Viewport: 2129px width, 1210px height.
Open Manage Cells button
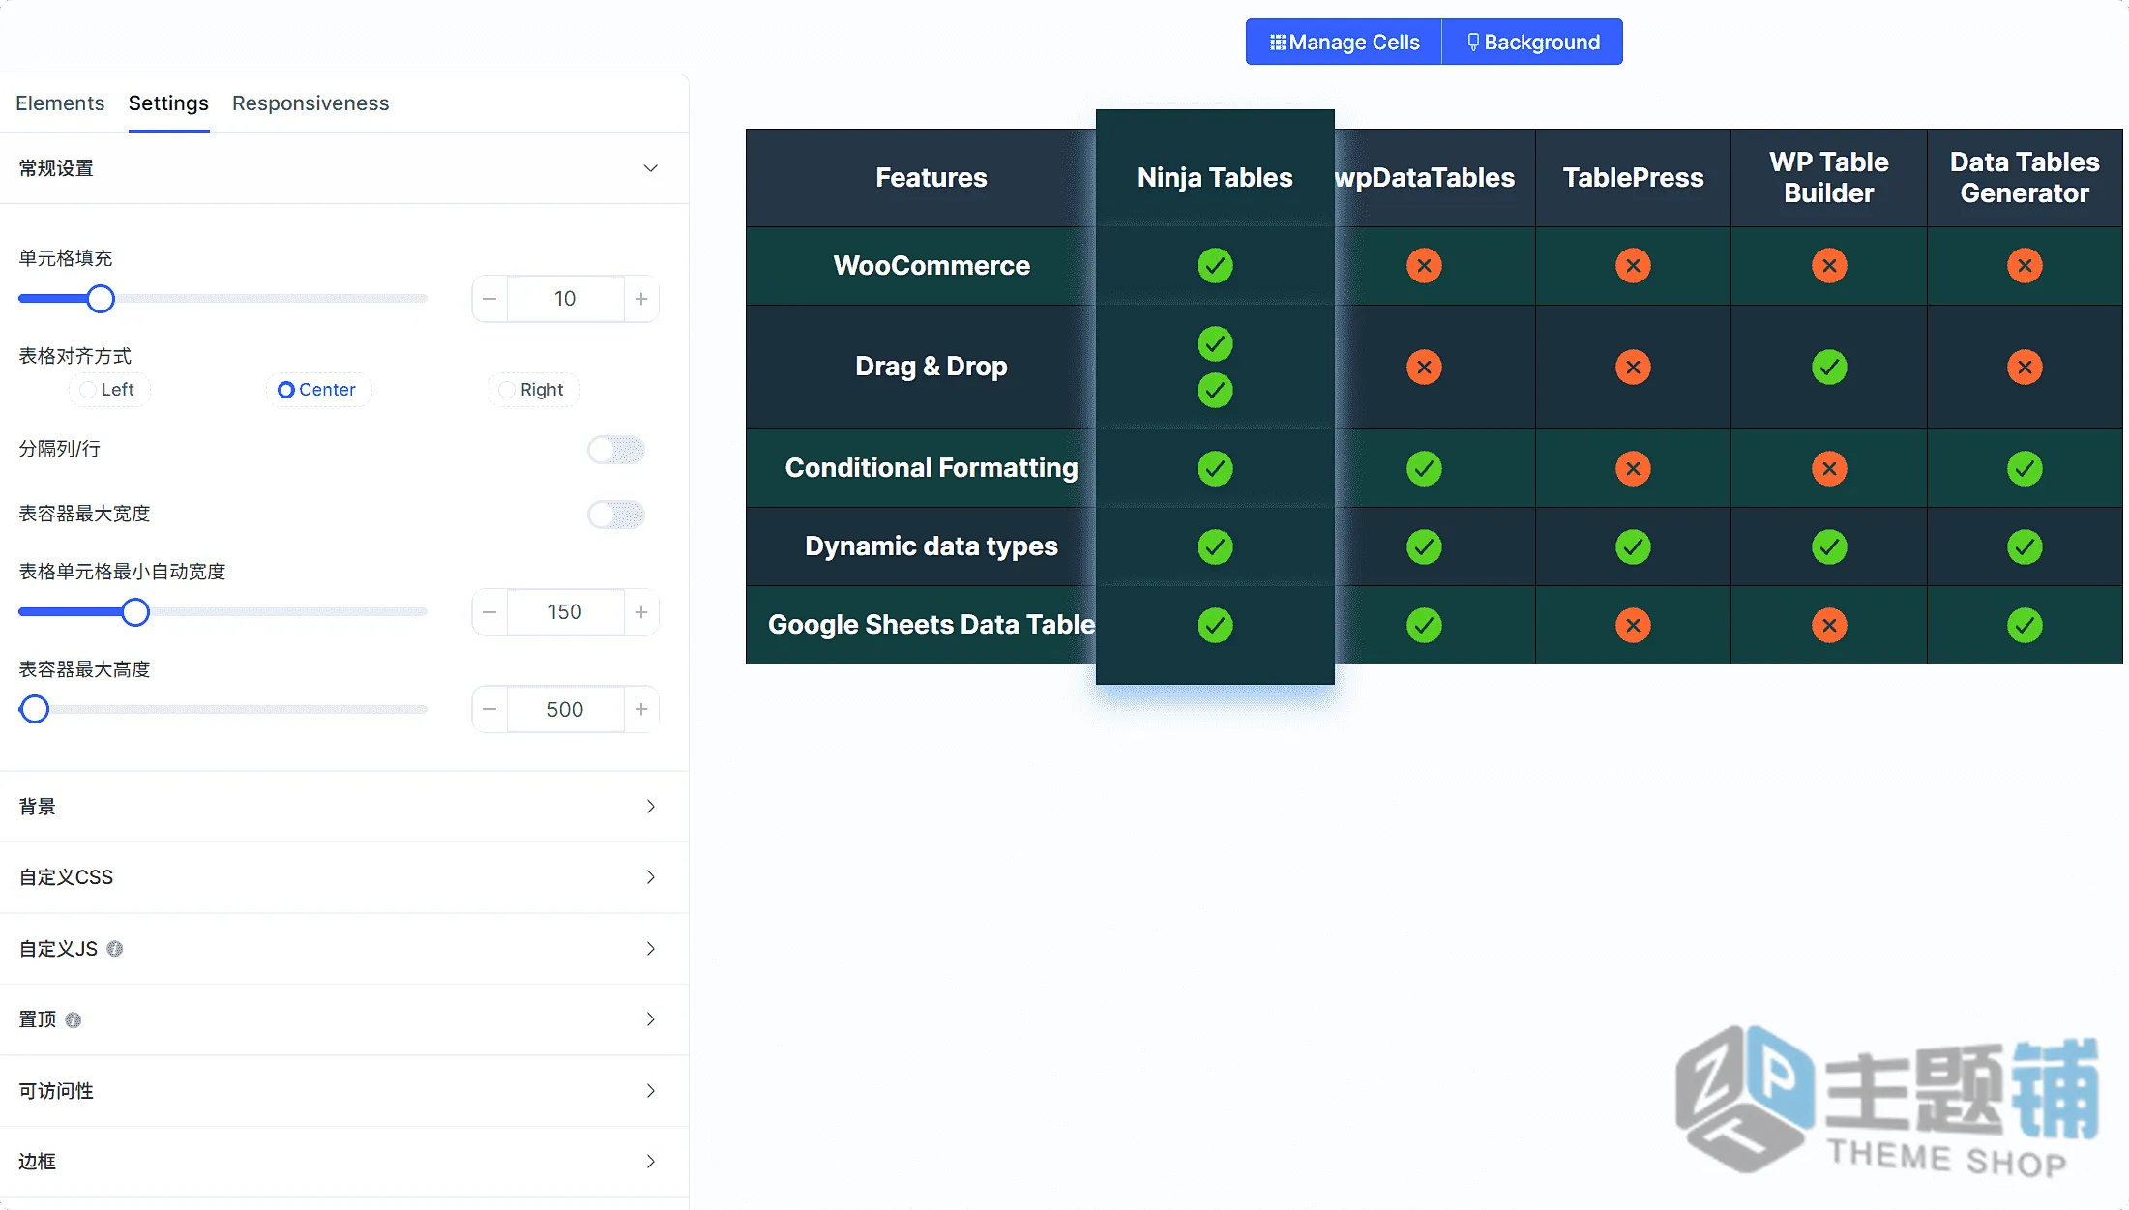(x=1344, y=42)
